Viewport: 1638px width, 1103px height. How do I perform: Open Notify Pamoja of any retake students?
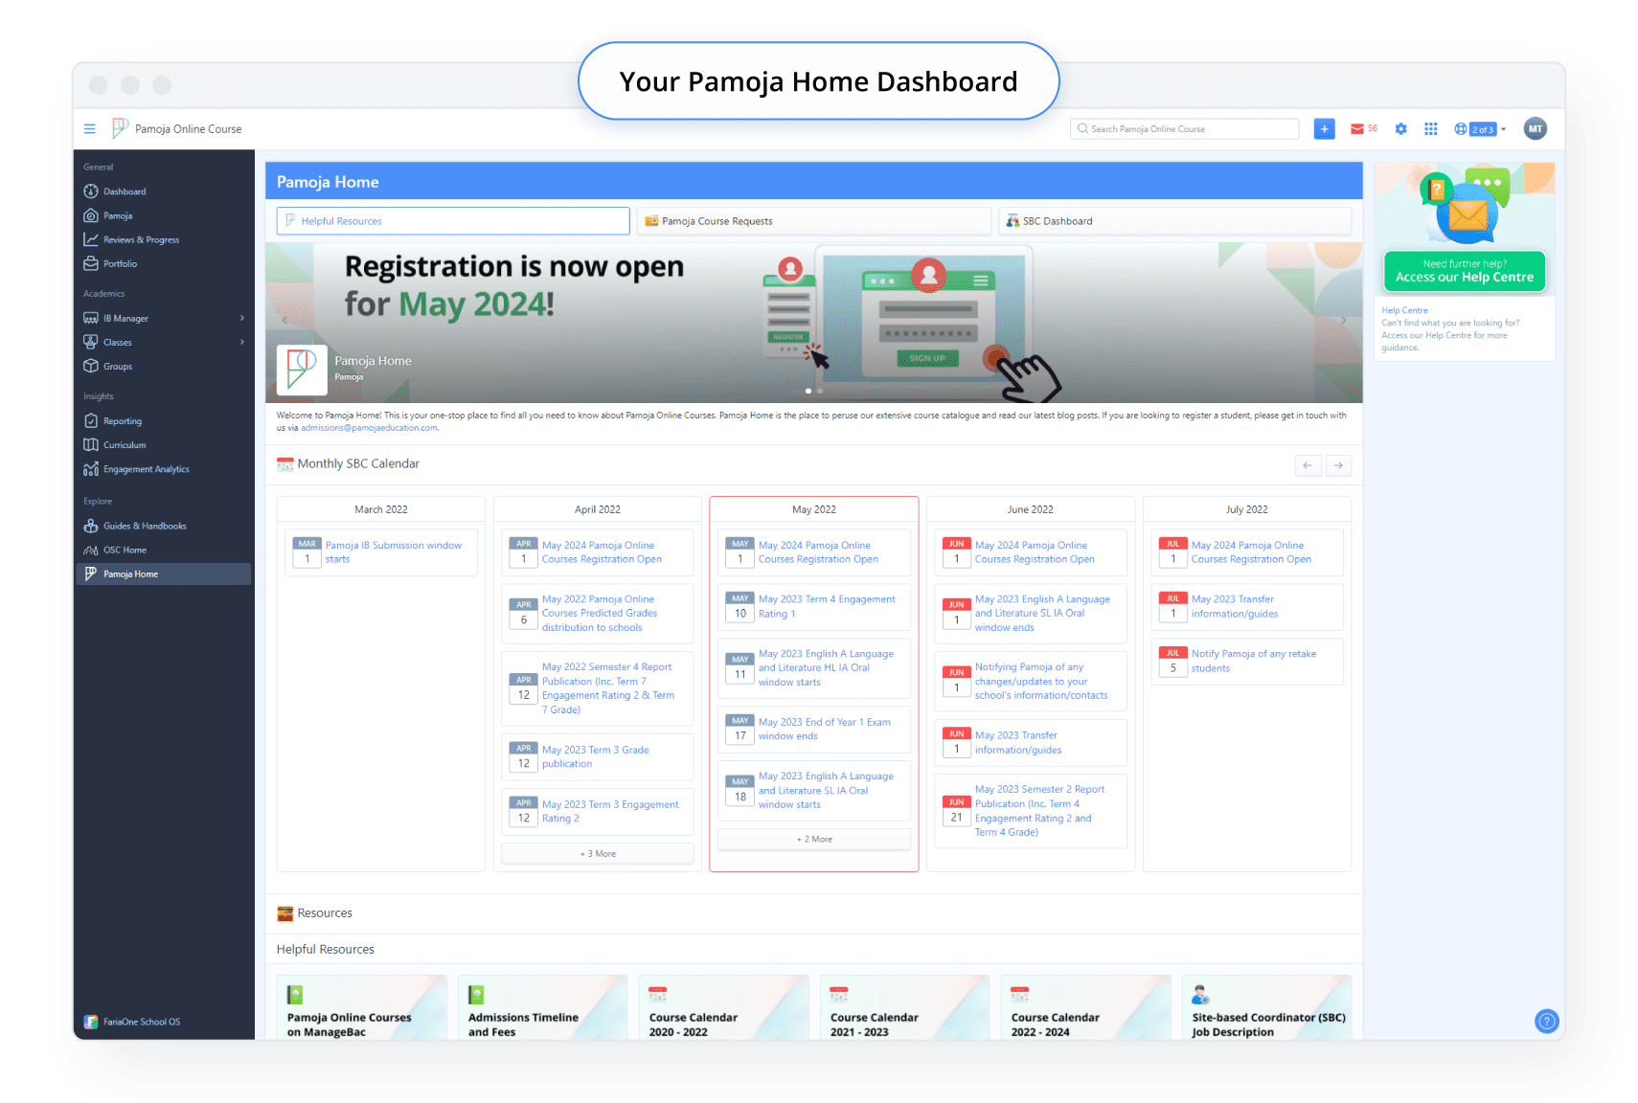click(x=1247, y=661)
